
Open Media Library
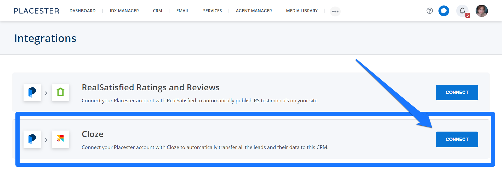(302, 11)
